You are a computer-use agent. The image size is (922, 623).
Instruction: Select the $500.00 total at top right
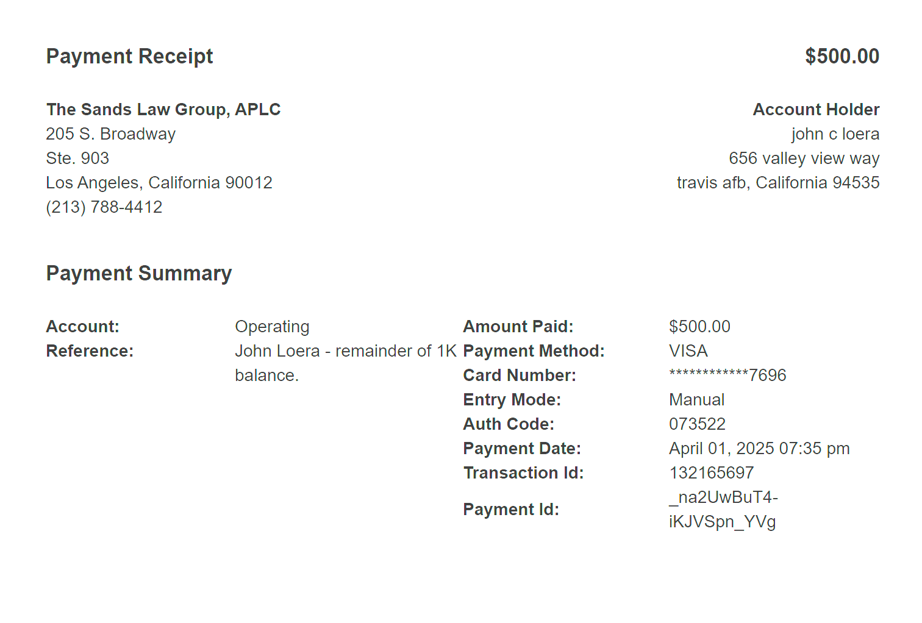point(842,56)
